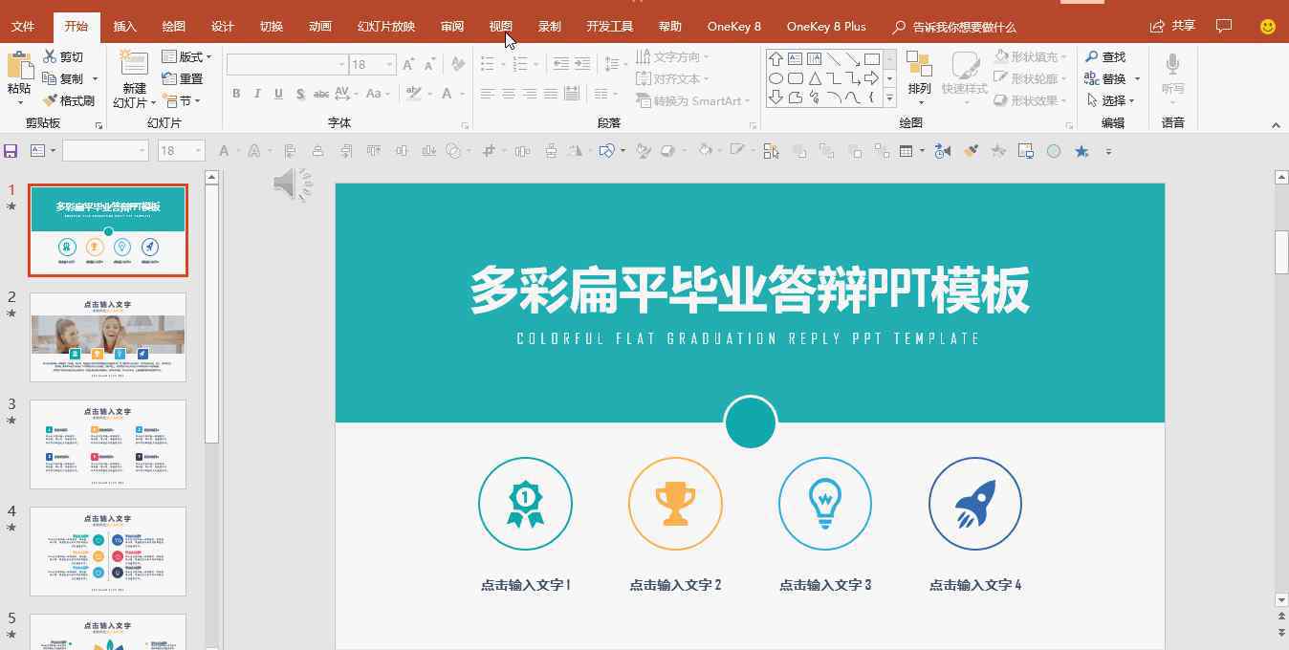Click the Save icon in quick toolbar
Viewport: 1289px width, 650px height.
(11, 150)
